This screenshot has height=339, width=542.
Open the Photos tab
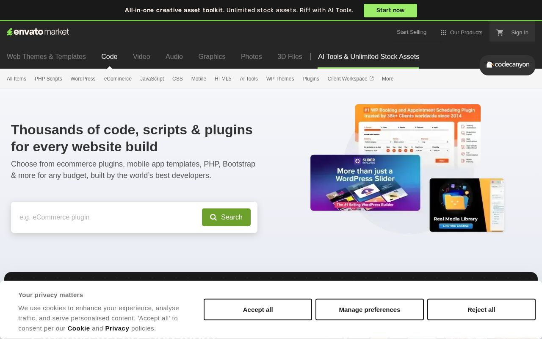[x=252, y=56]
